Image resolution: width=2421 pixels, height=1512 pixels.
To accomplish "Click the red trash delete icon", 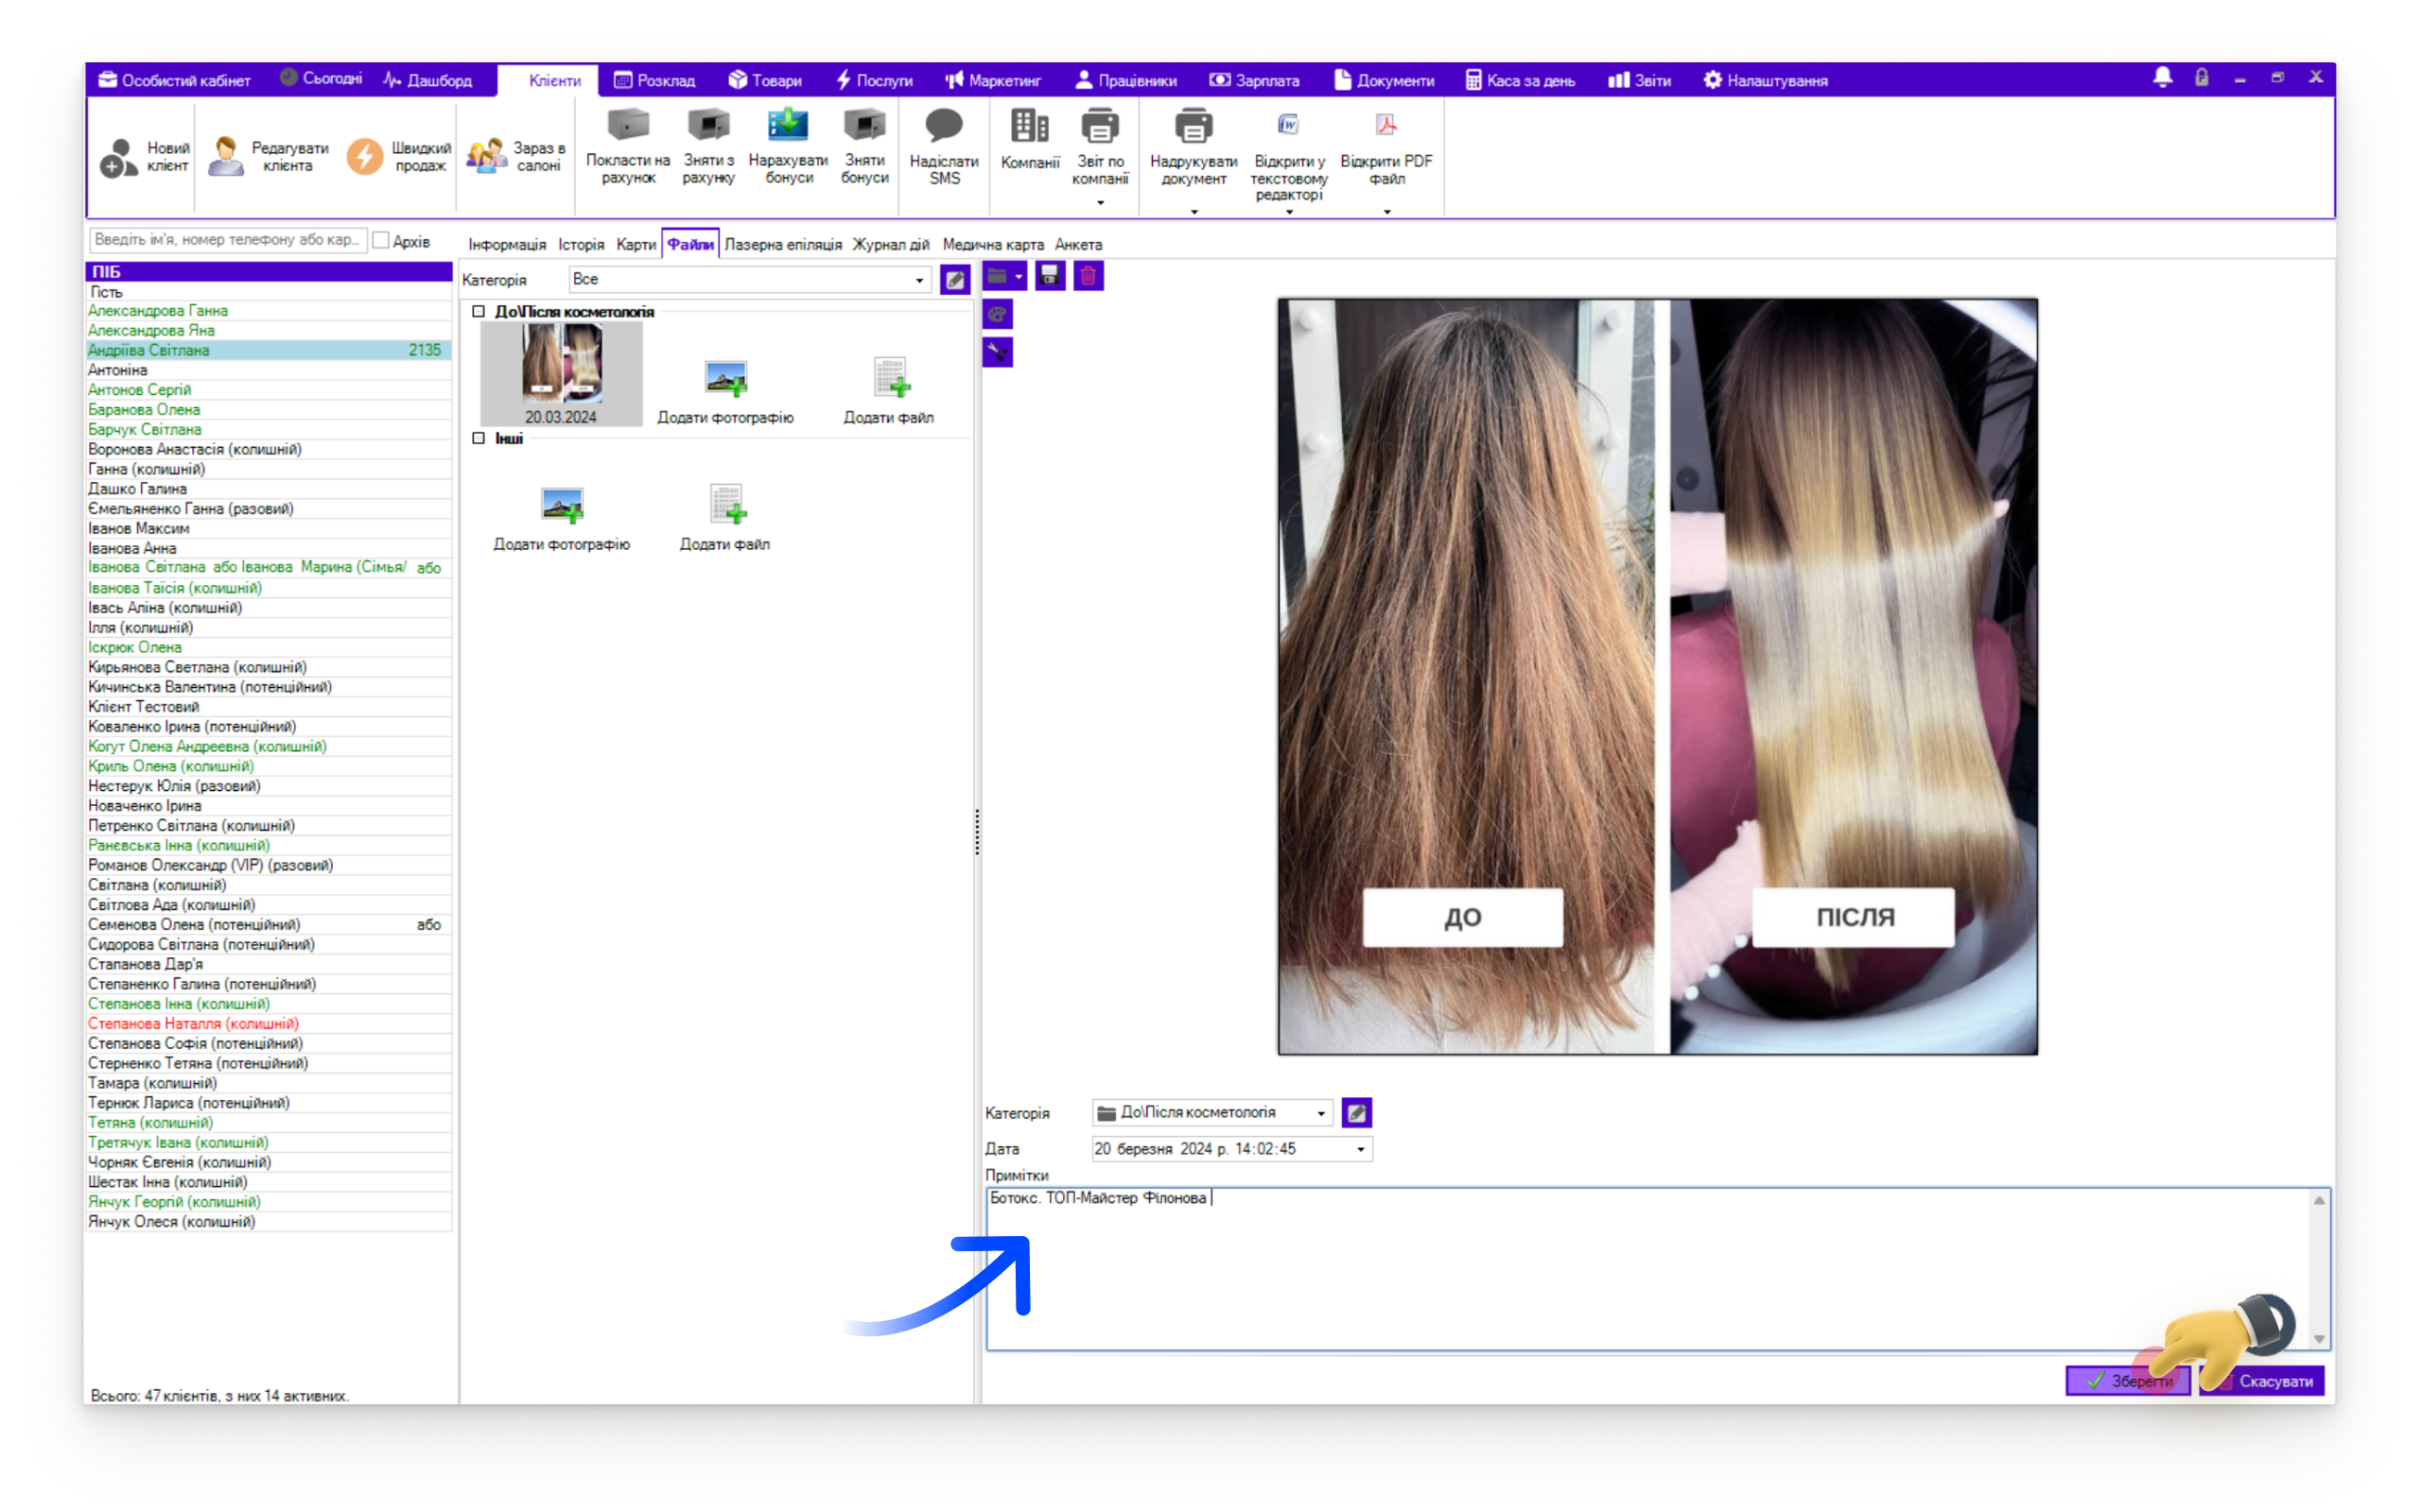I will click(x=1089, y=276).
